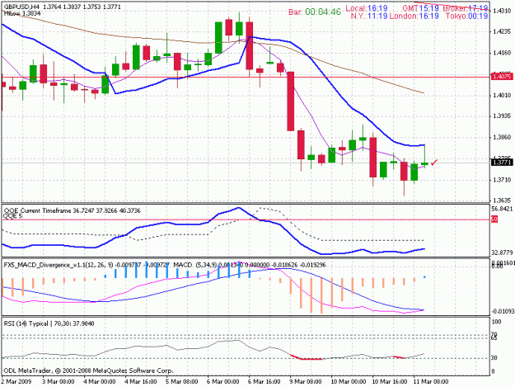
Task: Click the red 50 level tag in QQE panel
Action: click(494, 219)
